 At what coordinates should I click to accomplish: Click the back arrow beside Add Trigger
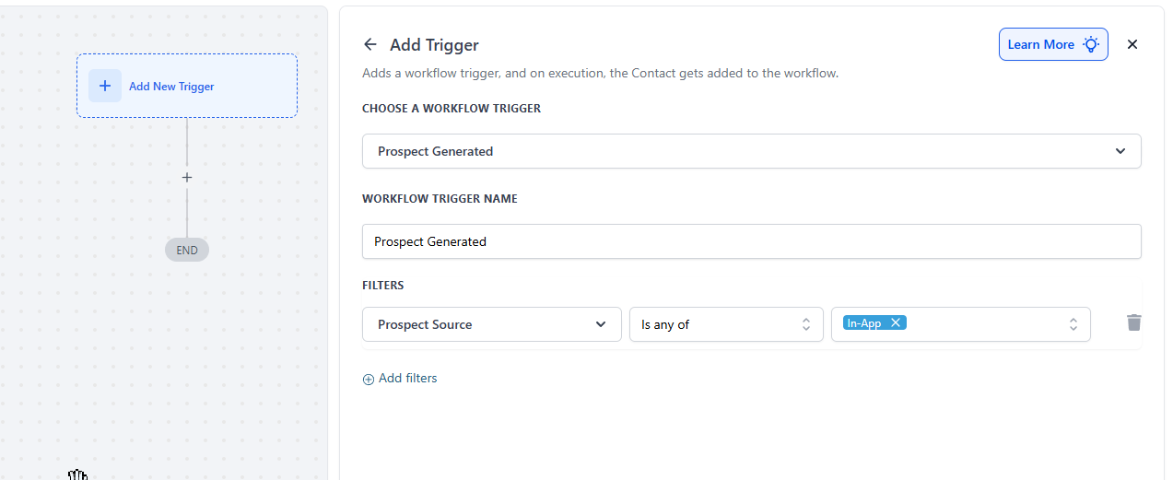[370, 44]
